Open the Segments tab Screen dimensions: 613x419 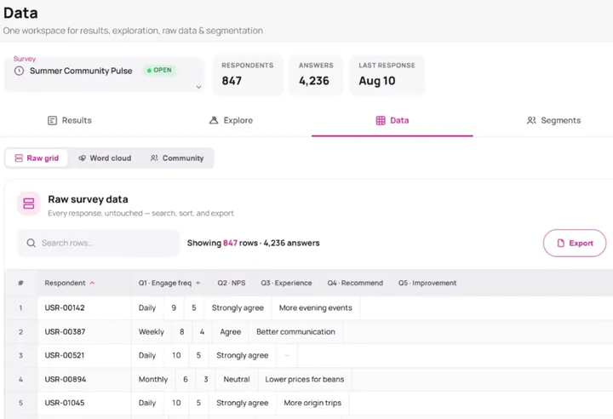point(553,120)
